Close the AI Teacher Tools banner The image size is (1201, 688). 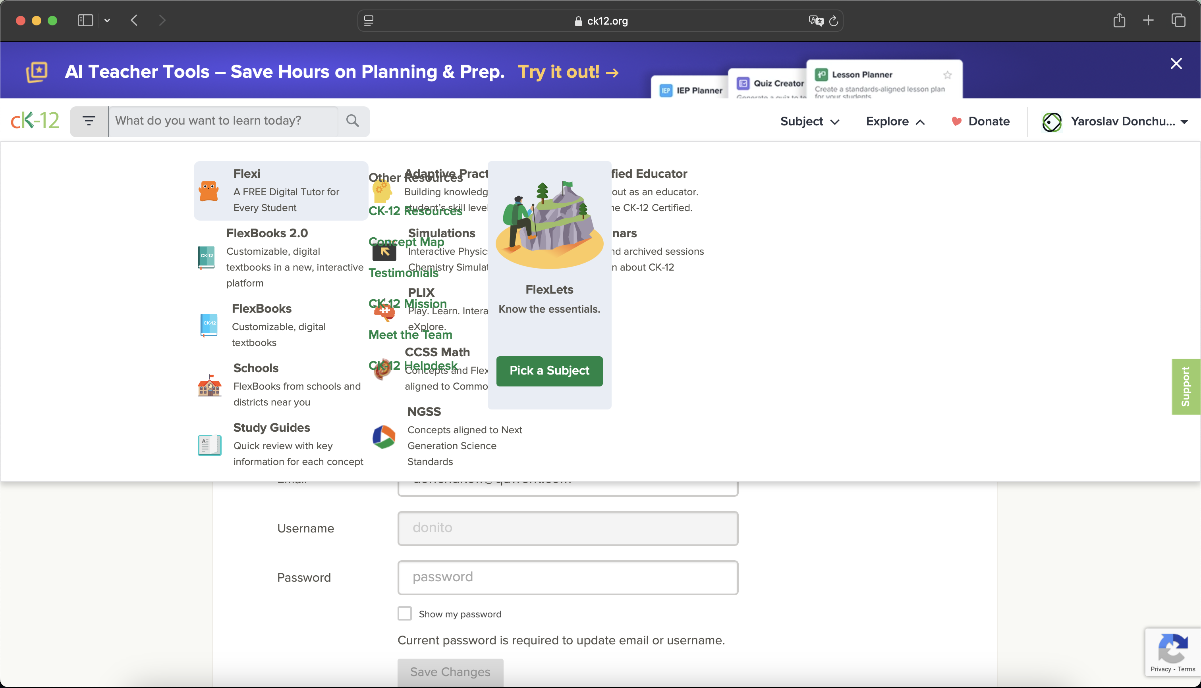[x=1176, y=63]
